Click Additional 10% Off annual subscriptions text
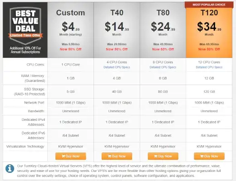The height and width of the screenshot is (181, 236). tap(25, 50)
